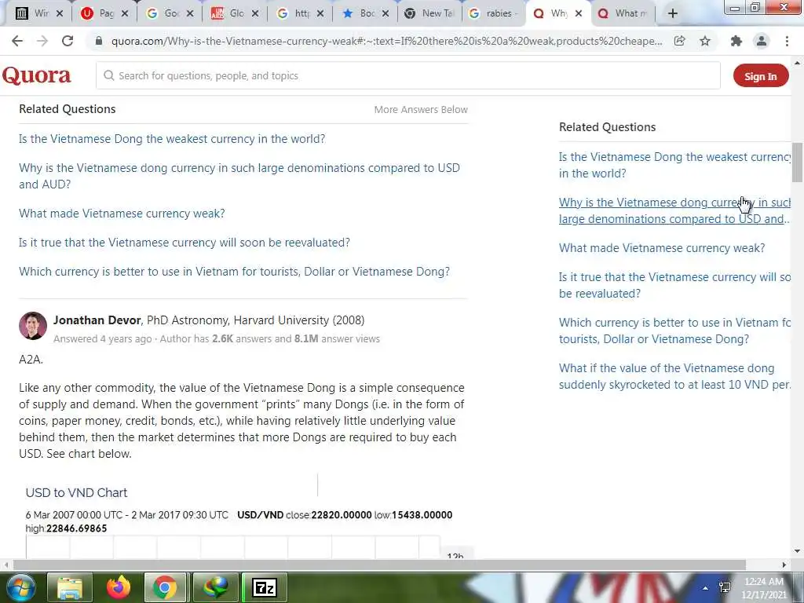The height and width of the screenshot is (603, 804).
Task: Click the 'USD to VND Chart' title
Action: (76, 493)
